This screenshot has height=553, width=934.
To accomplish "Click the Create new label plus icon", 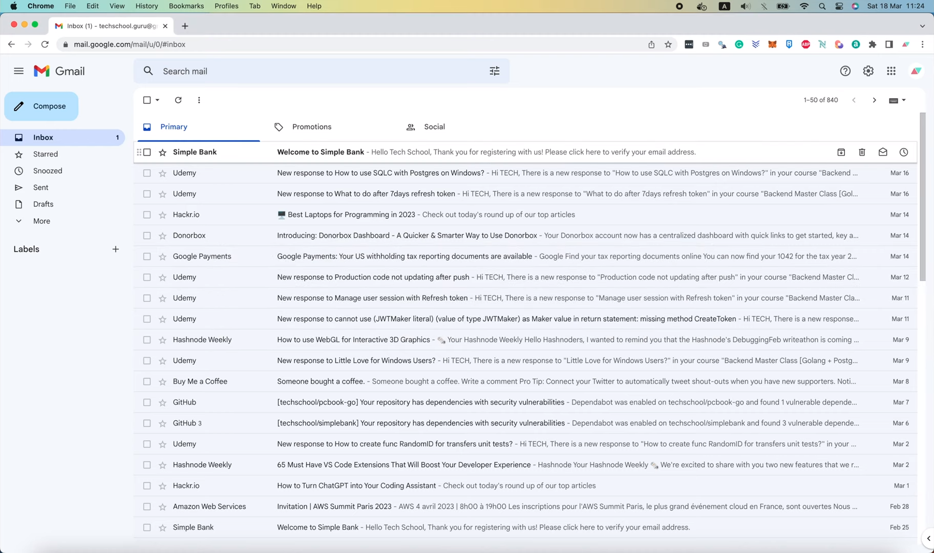I will pyautogui.click(x=115, y=249).
